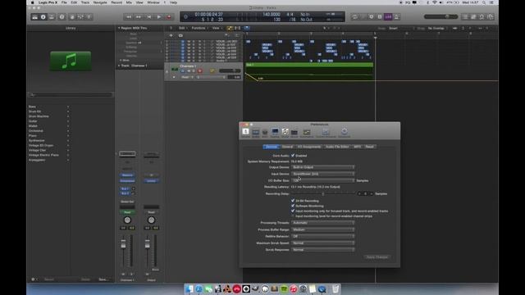Switch to the Audio File Editor tab

pos(337,147)
